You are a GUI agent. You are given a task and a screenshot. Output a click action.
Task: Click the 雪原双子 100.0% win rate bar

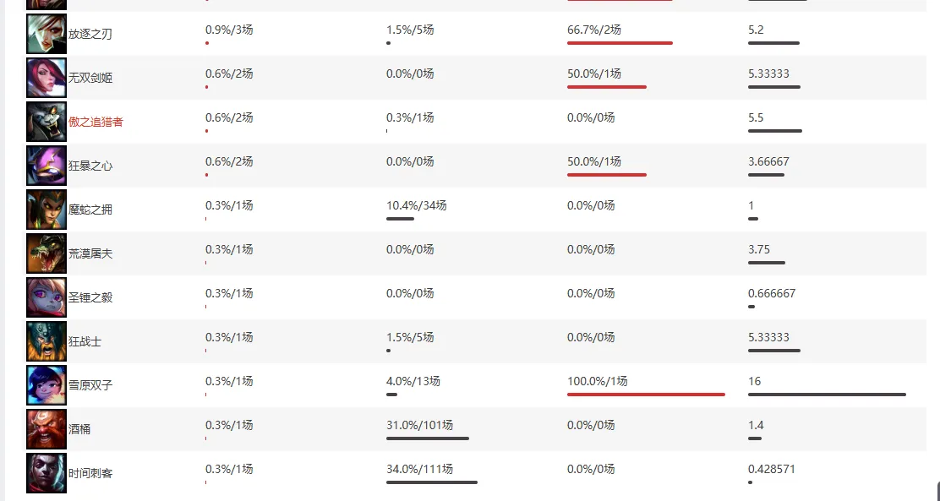[646, 395]
